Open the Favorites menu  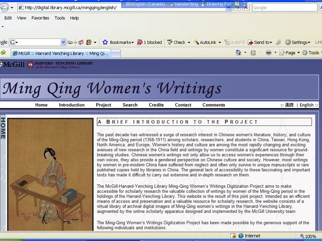pos(40,18)
